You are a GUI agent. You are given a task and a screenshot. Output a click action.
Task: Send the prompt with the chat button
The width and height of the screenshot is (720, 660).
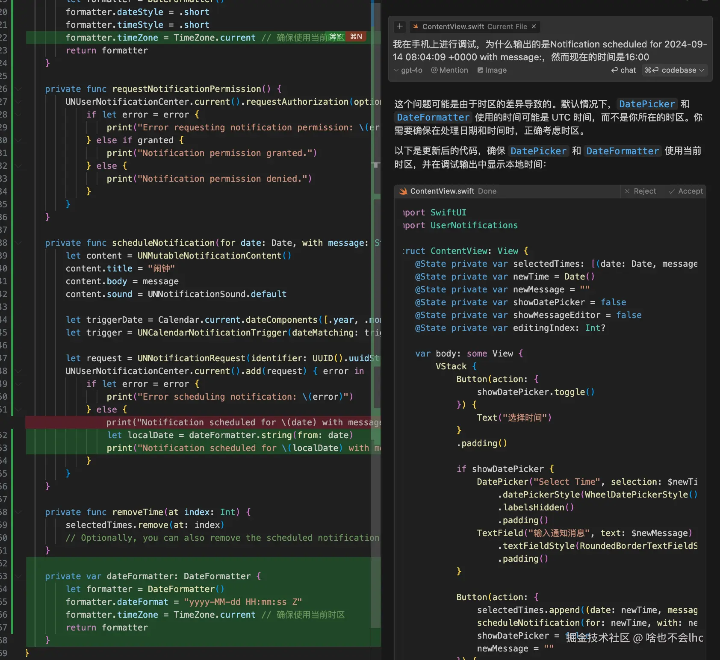pyautogui.click(x=623, y=70)
